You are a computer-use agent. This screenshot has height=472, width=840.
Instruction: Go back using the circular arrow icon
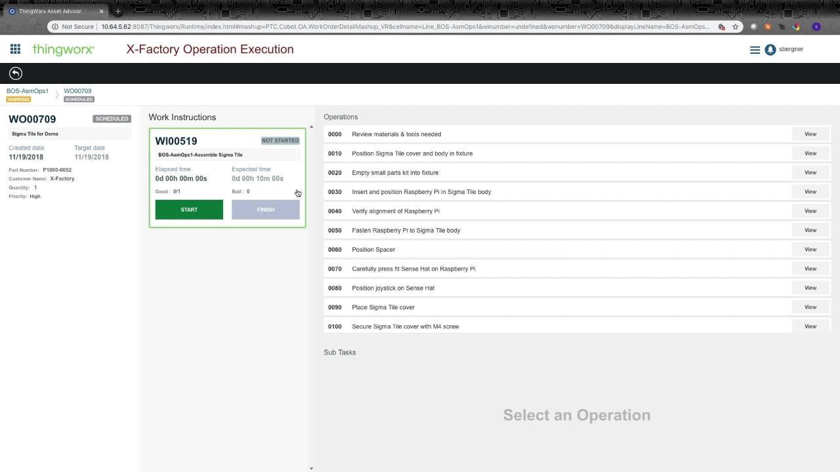click(x=16, y=73)
